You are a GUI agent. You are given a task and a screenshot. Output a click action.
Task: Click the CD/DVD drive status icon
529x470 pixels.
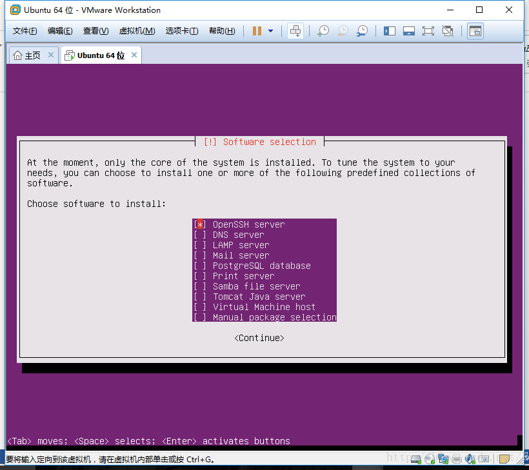click(x=430, y=459)
